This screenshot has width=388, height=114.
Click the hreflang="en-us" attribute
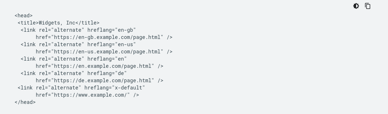point(112,44)
